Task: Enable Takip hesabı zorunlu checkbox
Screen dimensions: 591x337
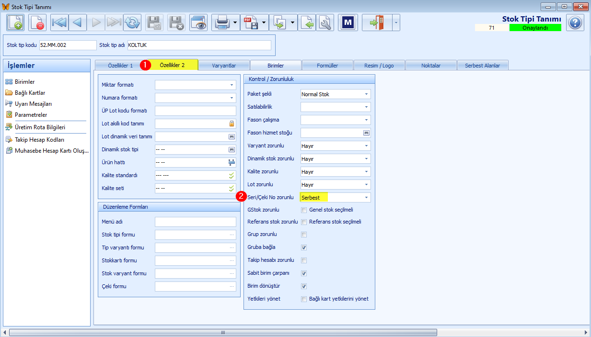Action: pyautogui.click(x=304, y=260)
